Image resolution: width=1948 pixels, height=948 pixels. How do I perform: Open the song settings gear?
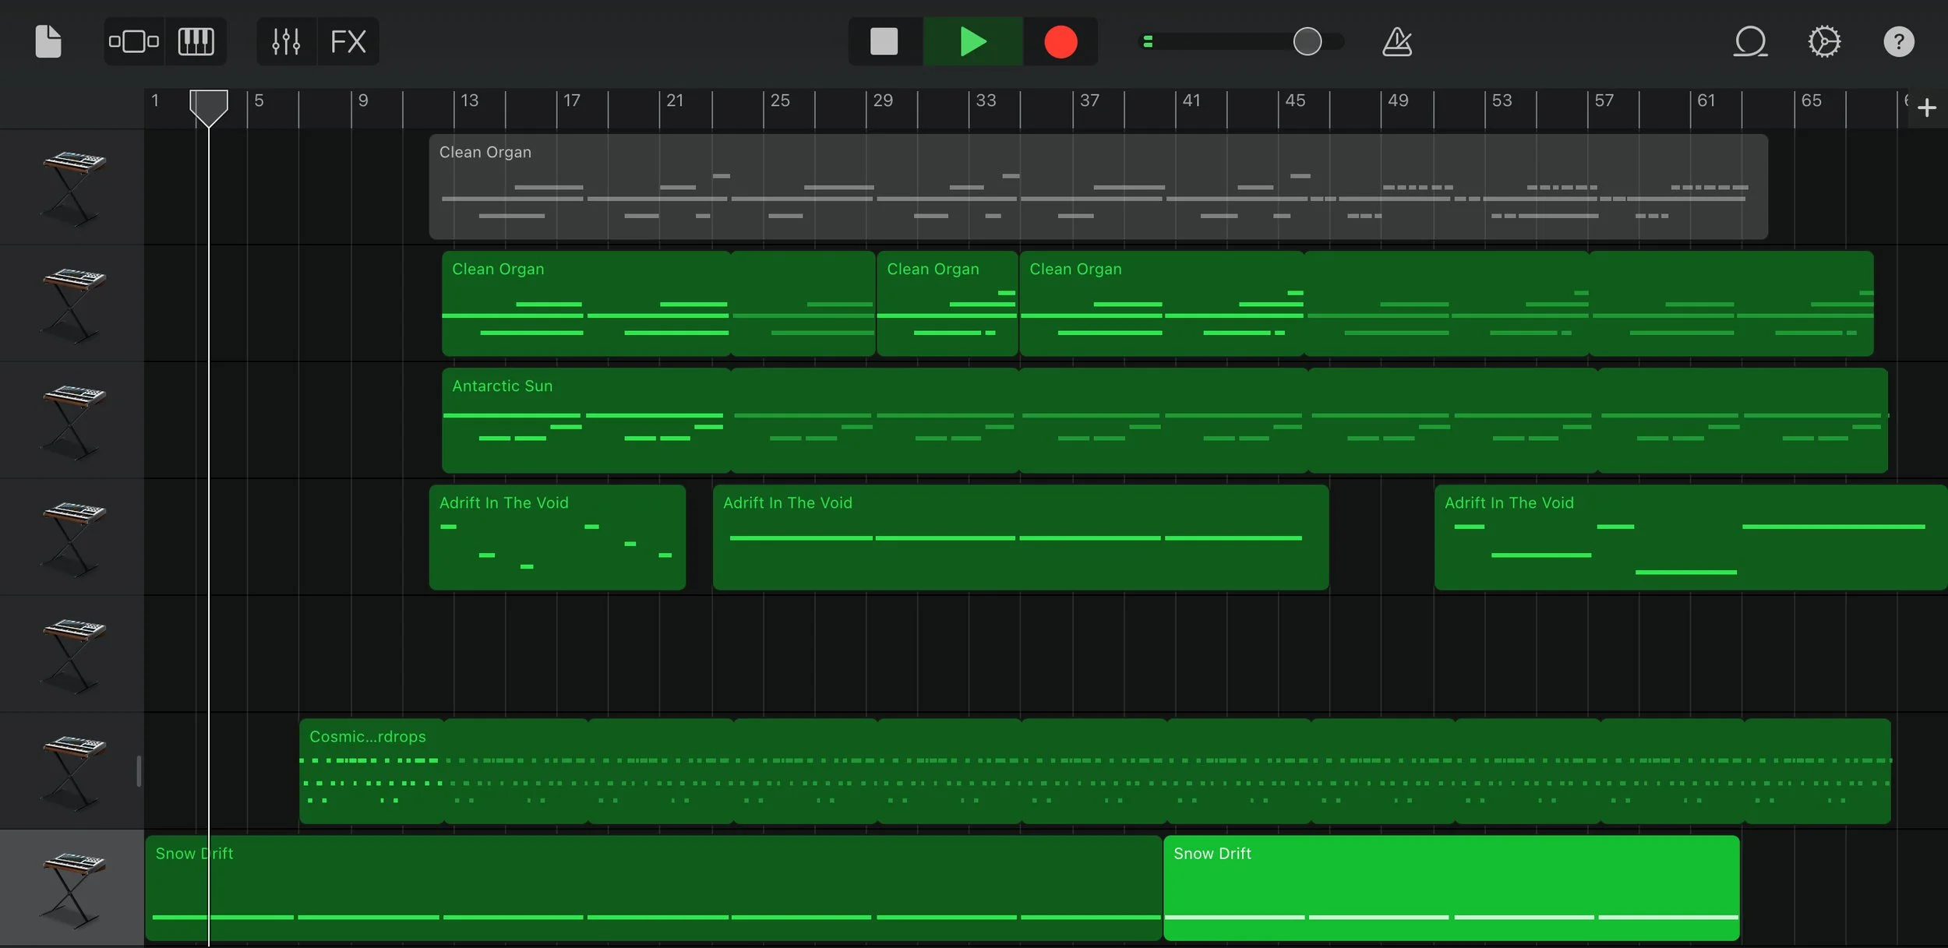point(1826,41)
